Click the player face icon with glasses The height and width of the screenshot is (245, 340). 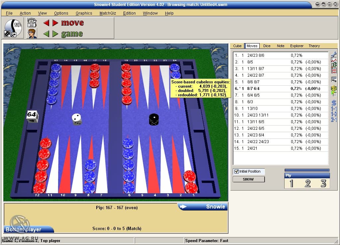pos(32,34)
